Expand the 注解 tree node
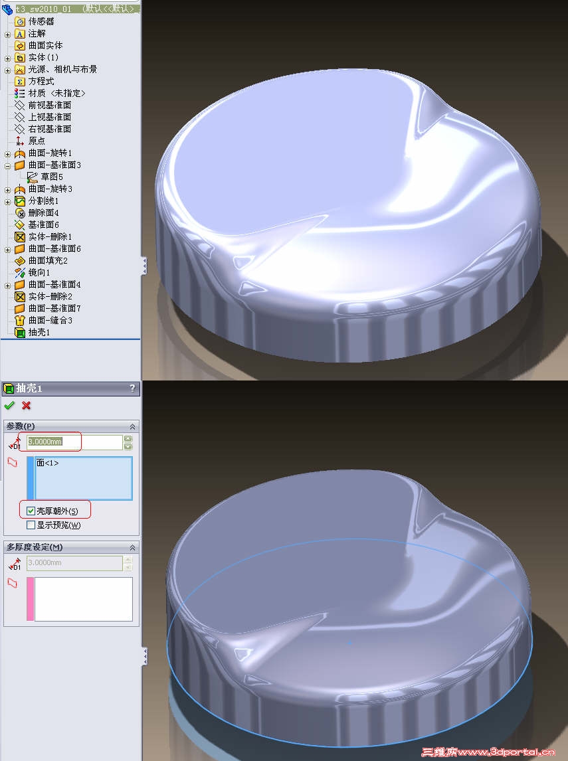Viewport: 568px width, 761px height. click(7, 35)
